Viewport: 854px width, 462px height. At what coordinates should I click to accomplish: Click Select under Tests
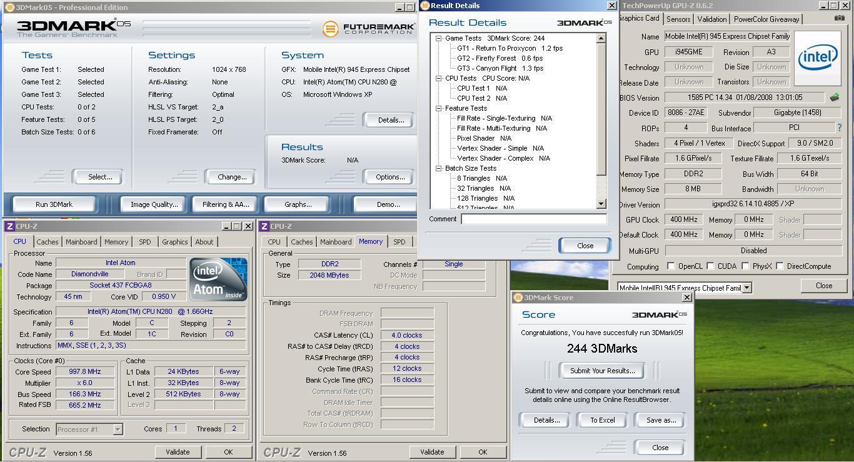click(x=97, y=177)
